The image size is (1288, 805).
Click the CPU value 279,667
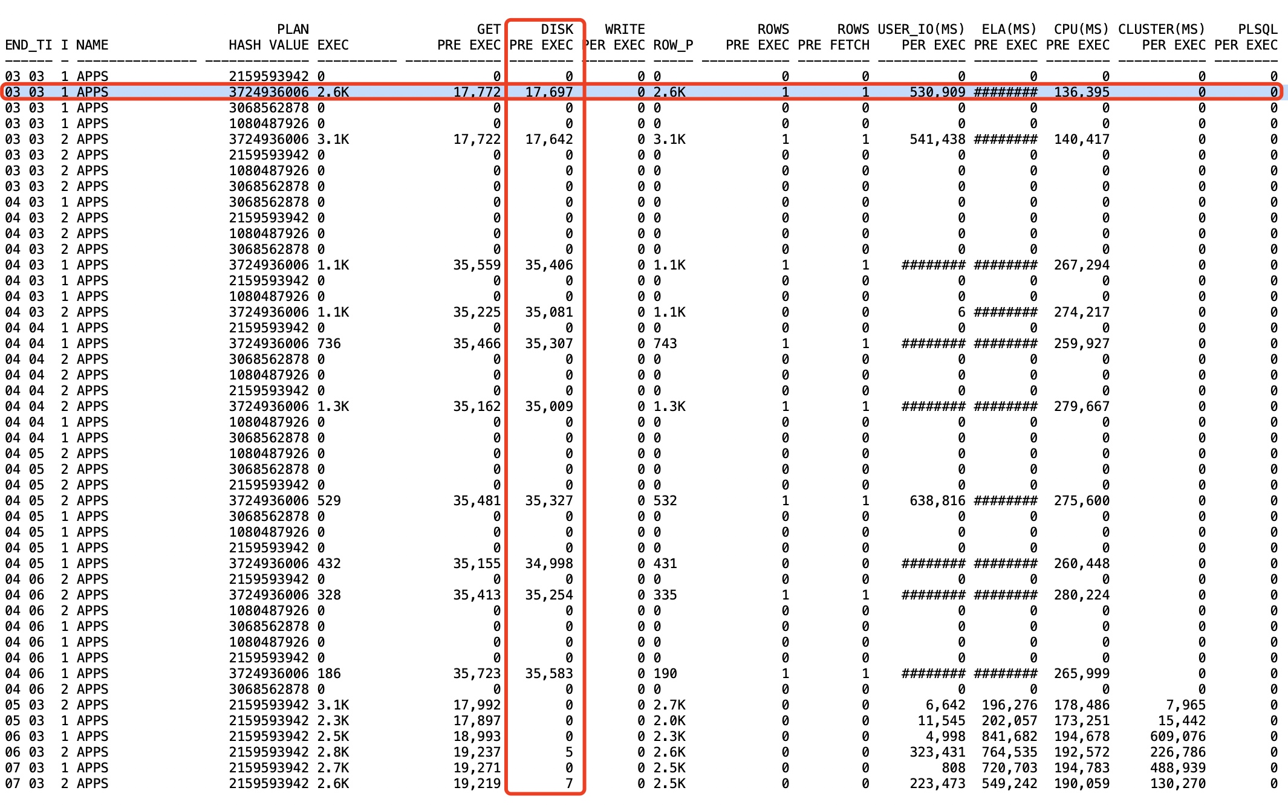(x=1082, y=407)
